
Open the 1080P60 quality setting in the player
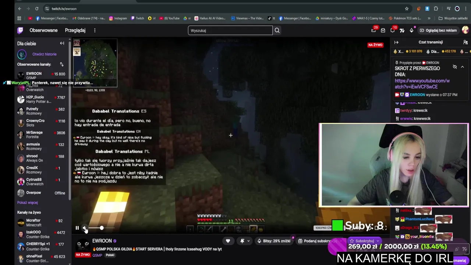click(323, 228)
